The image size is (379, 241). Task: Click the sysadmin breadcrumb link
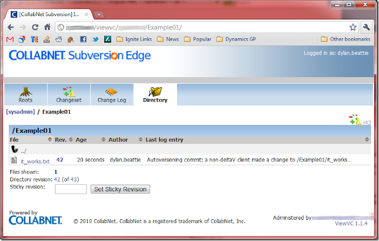click(x=20, y=112)
